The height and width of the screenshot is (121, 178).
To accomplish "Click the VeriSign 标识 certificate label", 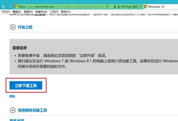I will pos(128,7).
